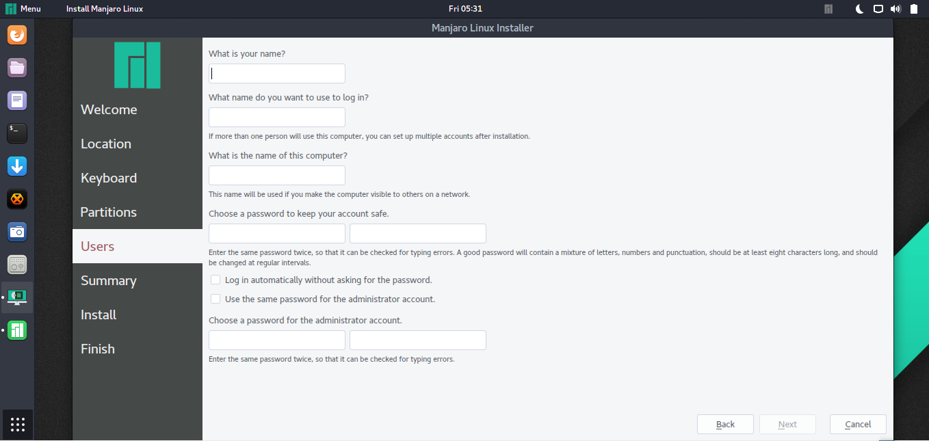Click the computer name input field
929x441 pixels.
tap(277, 175)
